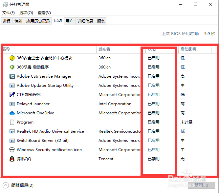Click the Adobe Updater Startup Utility icon
Screen dimensions: 219x193
[12, 86]
